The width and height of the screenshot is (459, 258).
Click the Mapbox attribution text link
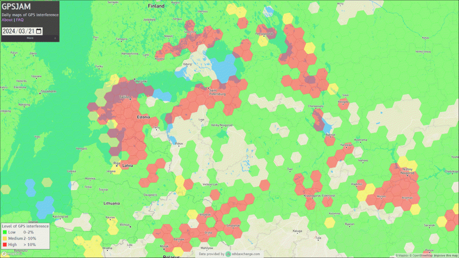click(x=403, y=255)
